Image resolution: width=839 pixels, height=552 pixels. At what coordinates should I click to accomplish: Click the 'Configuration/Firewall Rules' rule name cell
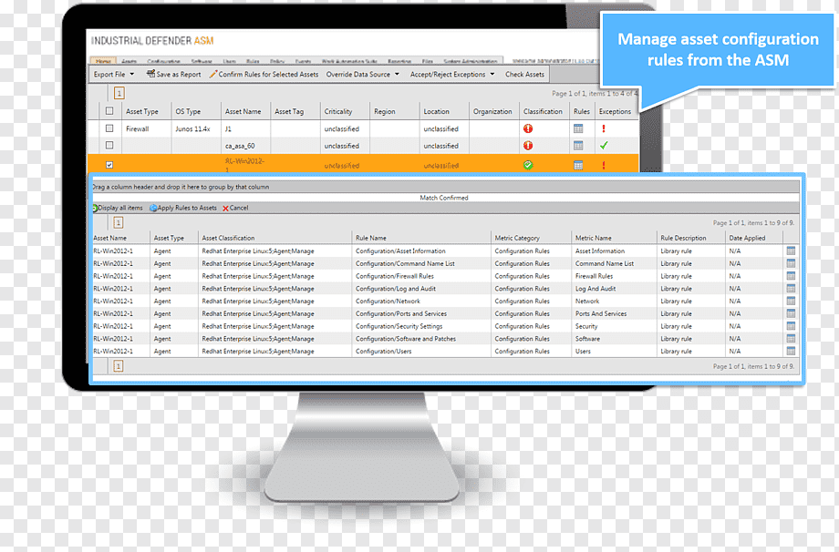[394, 276]
